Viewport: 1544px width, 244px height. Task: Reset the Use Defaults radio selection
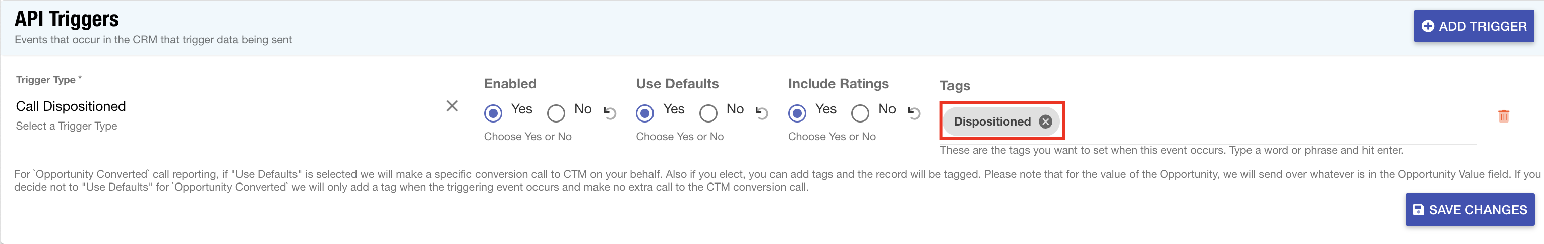click(x=762, y=113)
